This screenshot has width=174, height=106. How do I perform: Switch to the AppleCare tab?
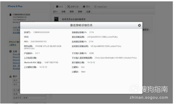tap(101, 6)
